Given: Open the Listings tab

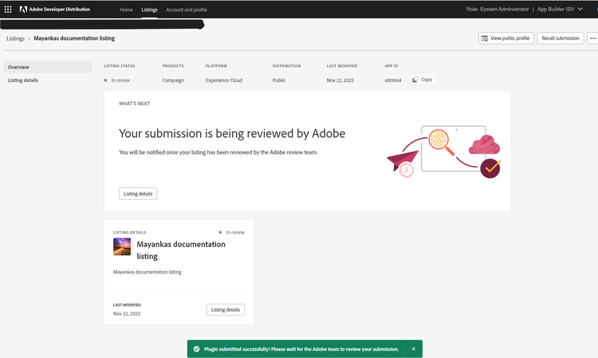Looking at the screenshot, I should pos(149,10).
